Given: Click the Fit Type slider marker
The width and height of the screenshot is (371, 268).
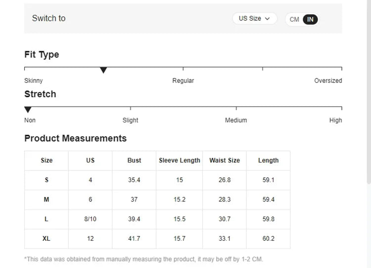Looking at the screenshot, I should [x=103, y=71].
